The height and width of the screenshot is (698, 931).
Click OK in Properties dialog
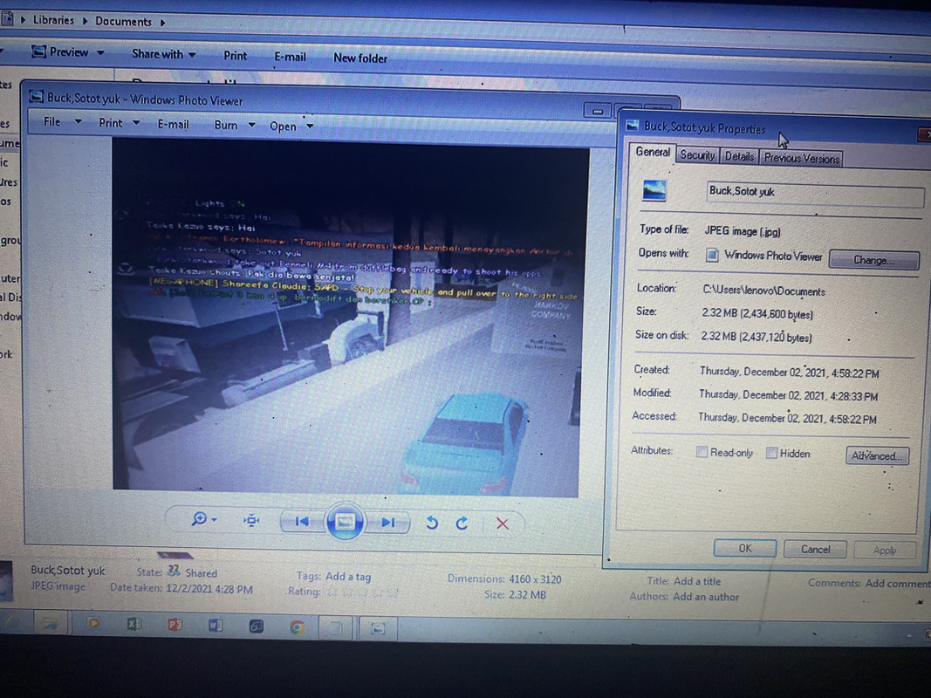(x=744, y=549)
